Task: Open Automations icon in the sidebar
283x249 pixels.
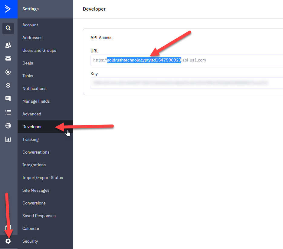Action: (8, 72)
